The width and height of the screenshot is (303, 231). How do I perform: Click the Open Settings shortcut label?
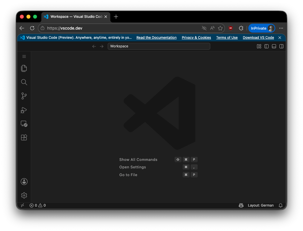(133, 167)
